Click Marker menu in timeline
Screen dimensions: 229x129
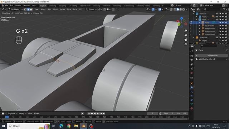[x=36, y=114]
